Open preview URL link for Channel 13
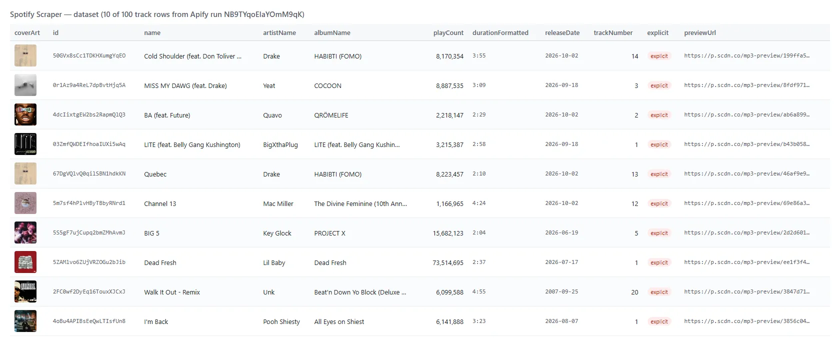 tap(746, 203)
